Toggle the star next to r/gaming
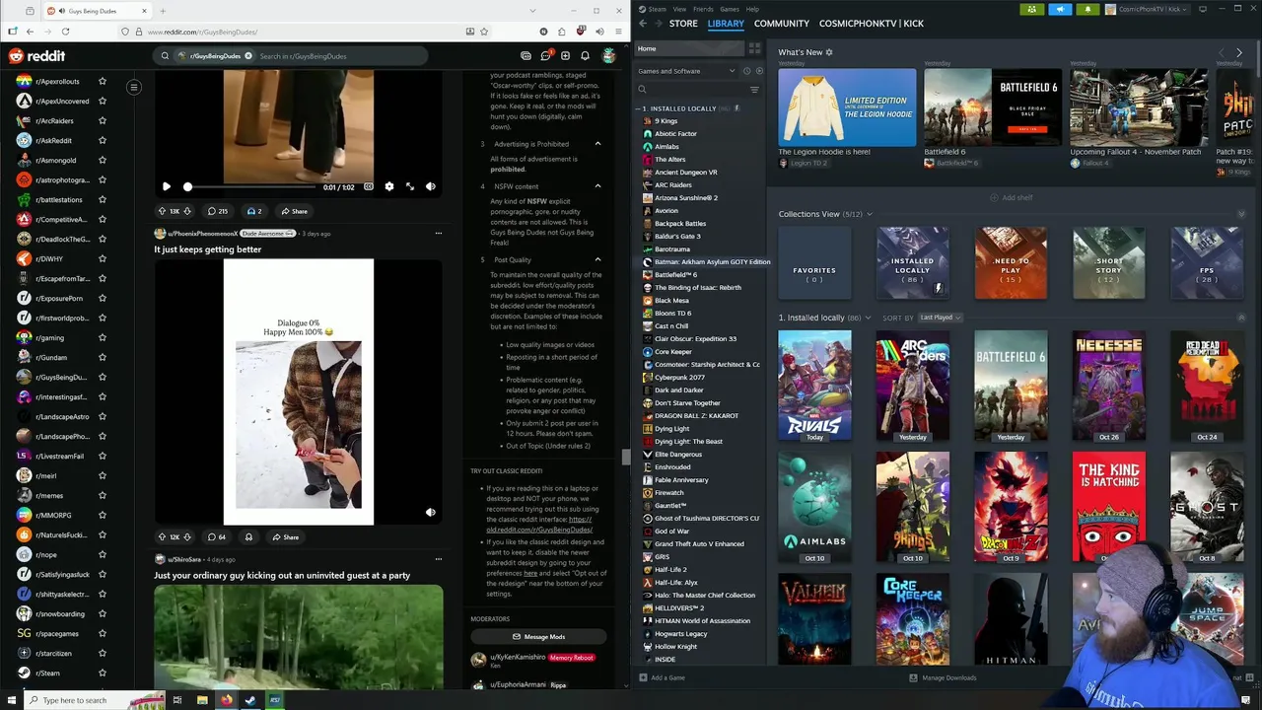Screen dimensions: 1262x710 tap(102, 337)
